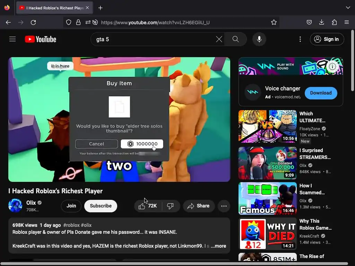Open YouTube settings three-dot menu
The image size is (355, 266).
coord(300,39)
